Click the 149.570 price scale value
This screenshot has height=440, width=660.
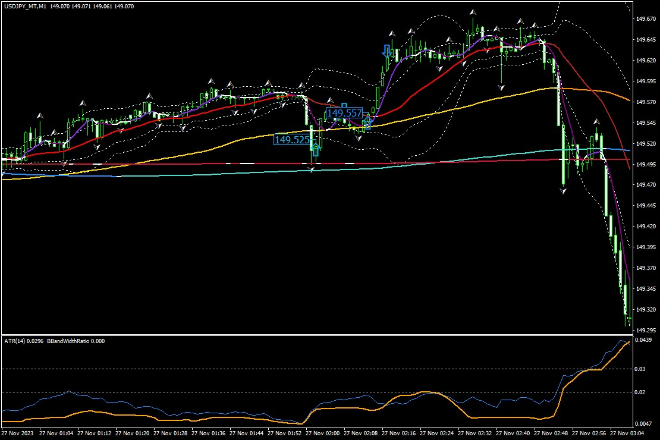tap(646, 102)
